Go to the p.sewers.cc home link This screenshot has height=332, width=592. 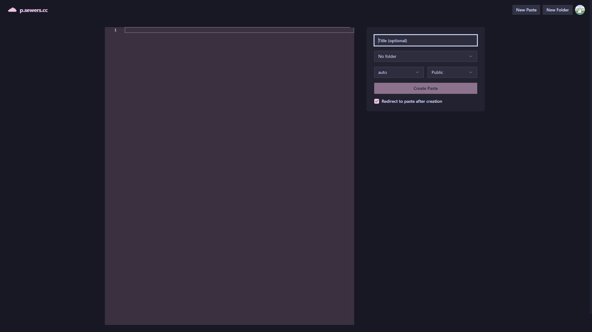(x=34, y=10)
